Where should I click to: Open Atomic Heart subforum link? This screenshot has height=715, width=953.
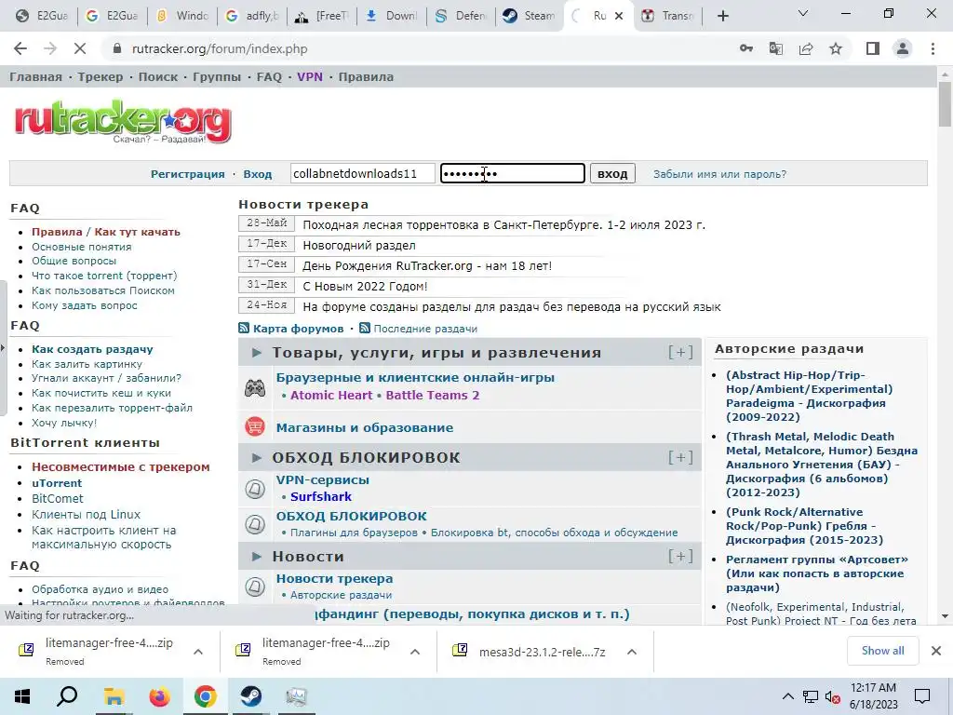click(x=331, y=395)
